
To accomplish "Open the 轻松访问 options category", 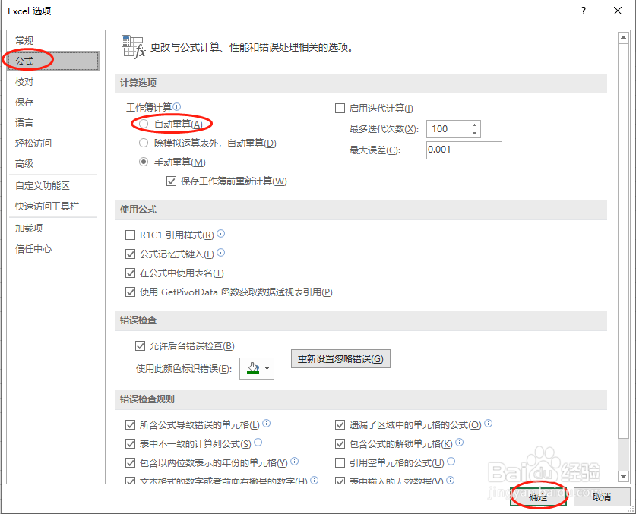I will (x=53, y=143).
